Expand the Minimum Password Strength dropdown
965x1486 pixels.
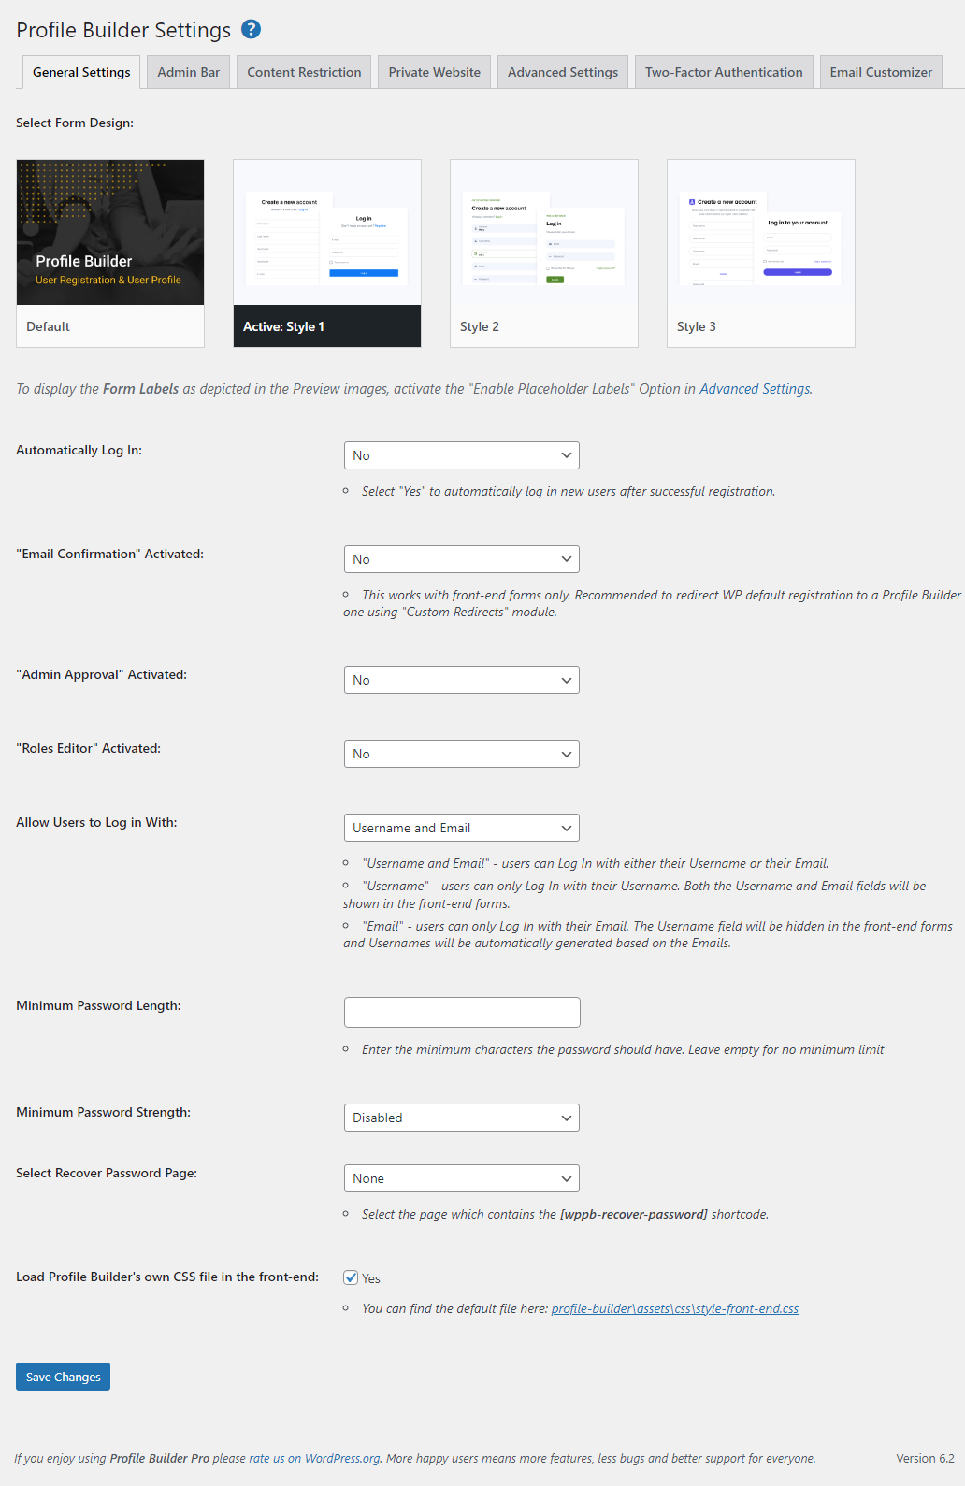pos(462,1118)
